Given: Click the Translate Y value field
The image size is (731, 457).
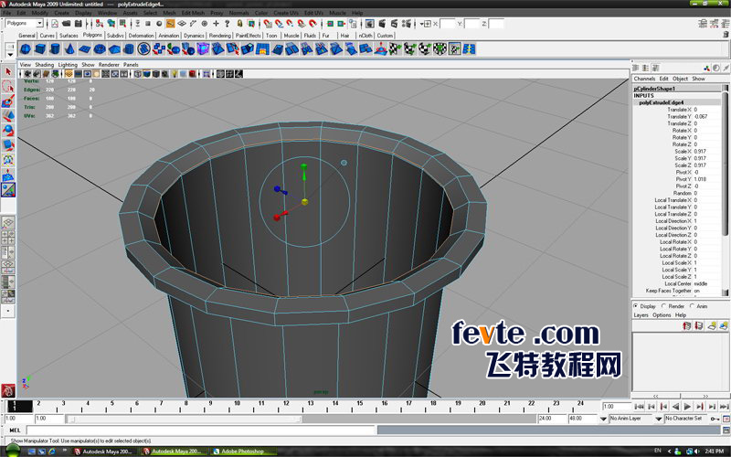Looking at the screenshot, I should 706,117.
